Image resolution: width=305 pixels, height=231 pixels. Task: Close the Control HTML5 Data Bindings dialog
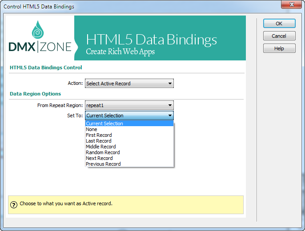(x=291, y=4)
